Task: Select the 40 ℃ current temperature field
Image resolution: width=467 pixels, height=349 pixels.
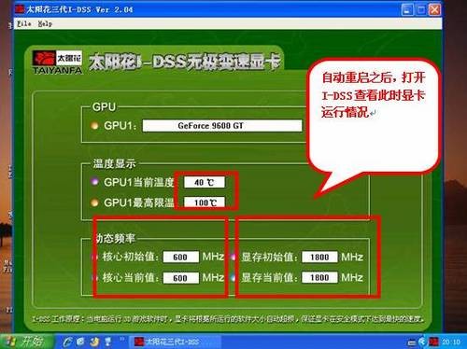Action: pos(205,182)
